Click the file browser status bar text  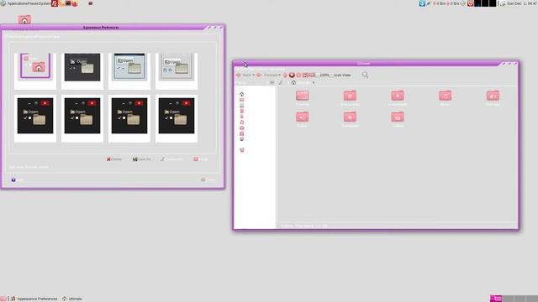click(x=304, y=226)
